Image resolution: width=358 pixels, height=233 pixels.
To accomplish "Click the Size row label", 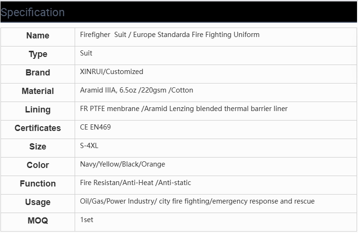I will pyautogui.click(x=38, y=147).
